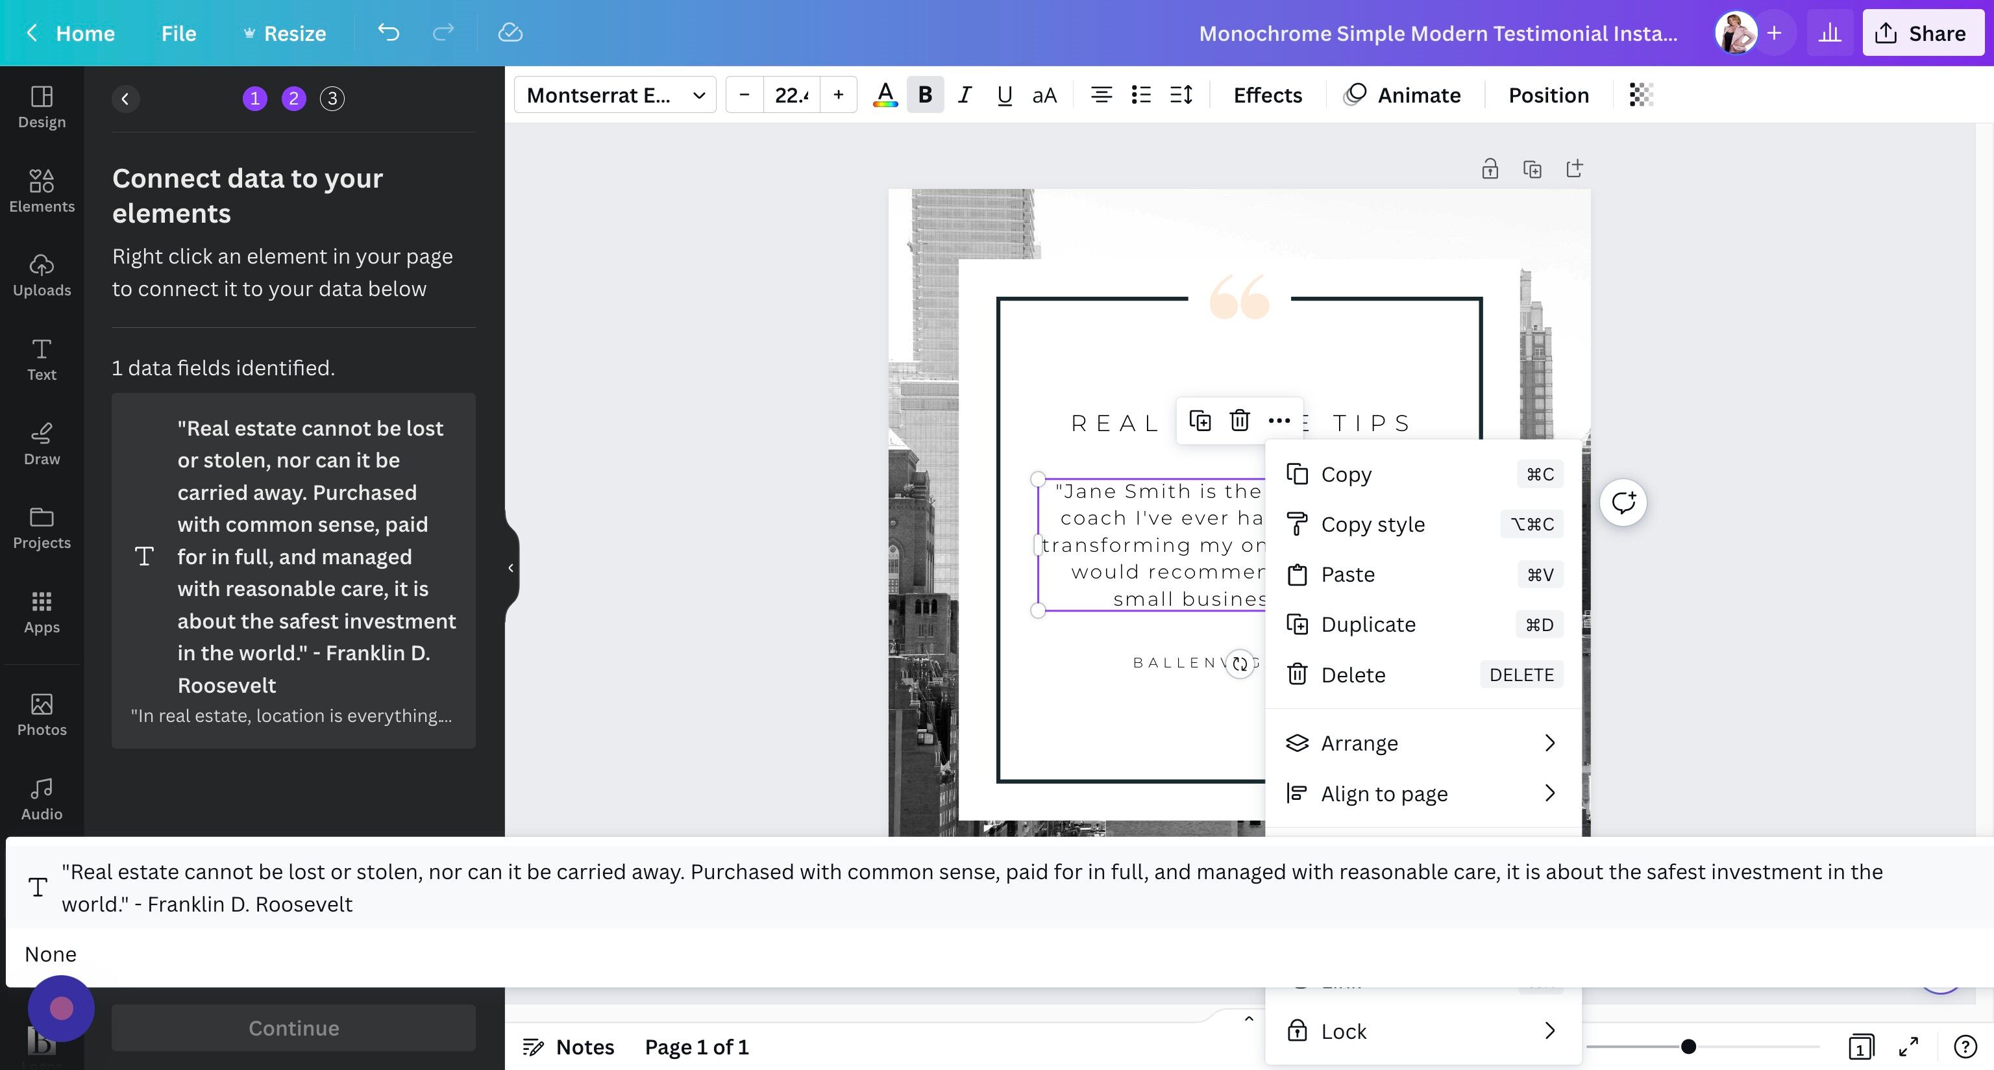Image resolution: width=1994 pixels, height=1070 pixels.
Task: Click the user profile avatar
Action: coord(1736,32)
